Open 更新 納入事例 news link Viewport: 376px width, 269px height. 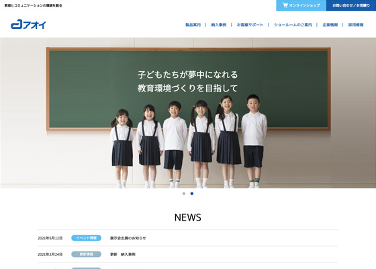pos(123,254)
